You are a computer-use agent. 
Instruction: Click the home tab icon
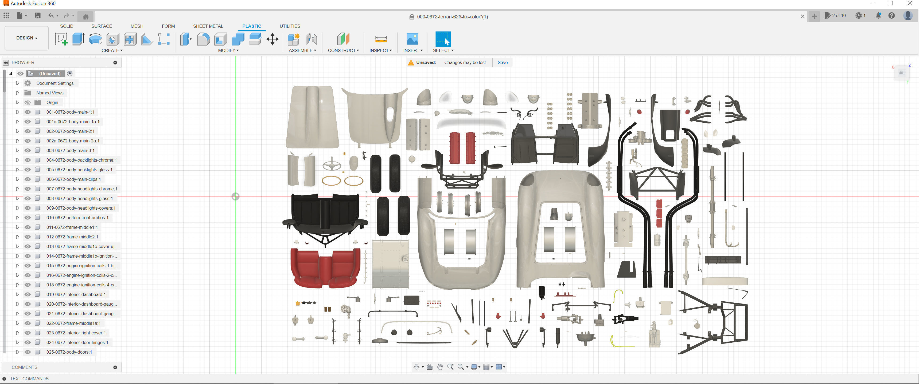coord(85,16)
